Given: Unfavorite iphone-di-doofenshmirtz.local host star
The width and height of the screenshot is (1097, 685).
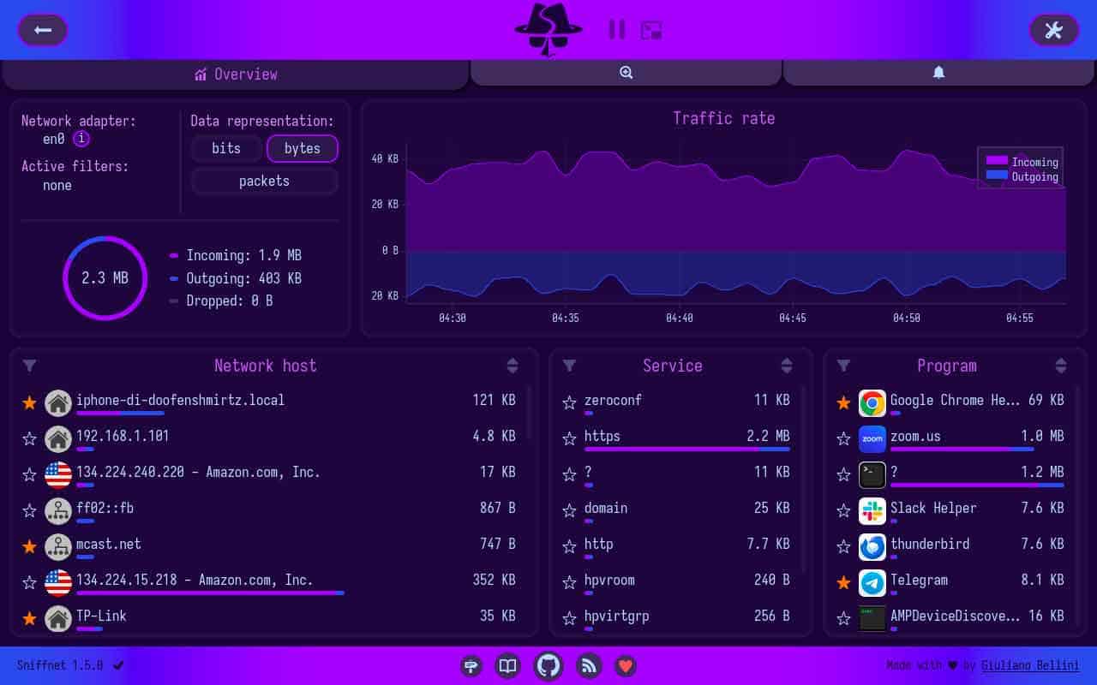Looking at the screenshot, I should [30, 402].
